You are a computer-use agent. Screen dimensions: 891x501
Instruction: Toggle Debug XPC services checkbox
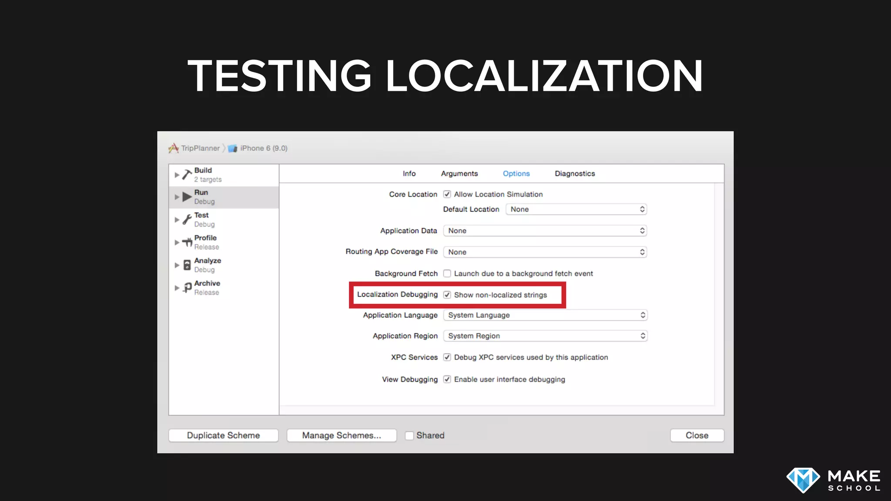point(447,357)
